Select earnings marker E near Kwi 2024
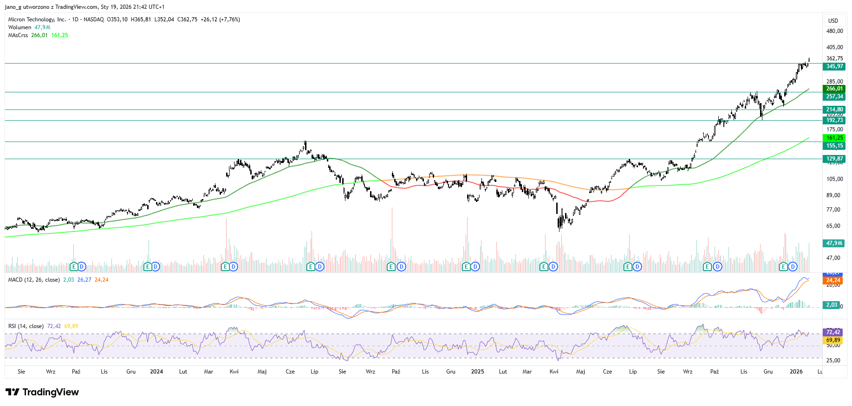852x406 pixels. coord(226,266)
